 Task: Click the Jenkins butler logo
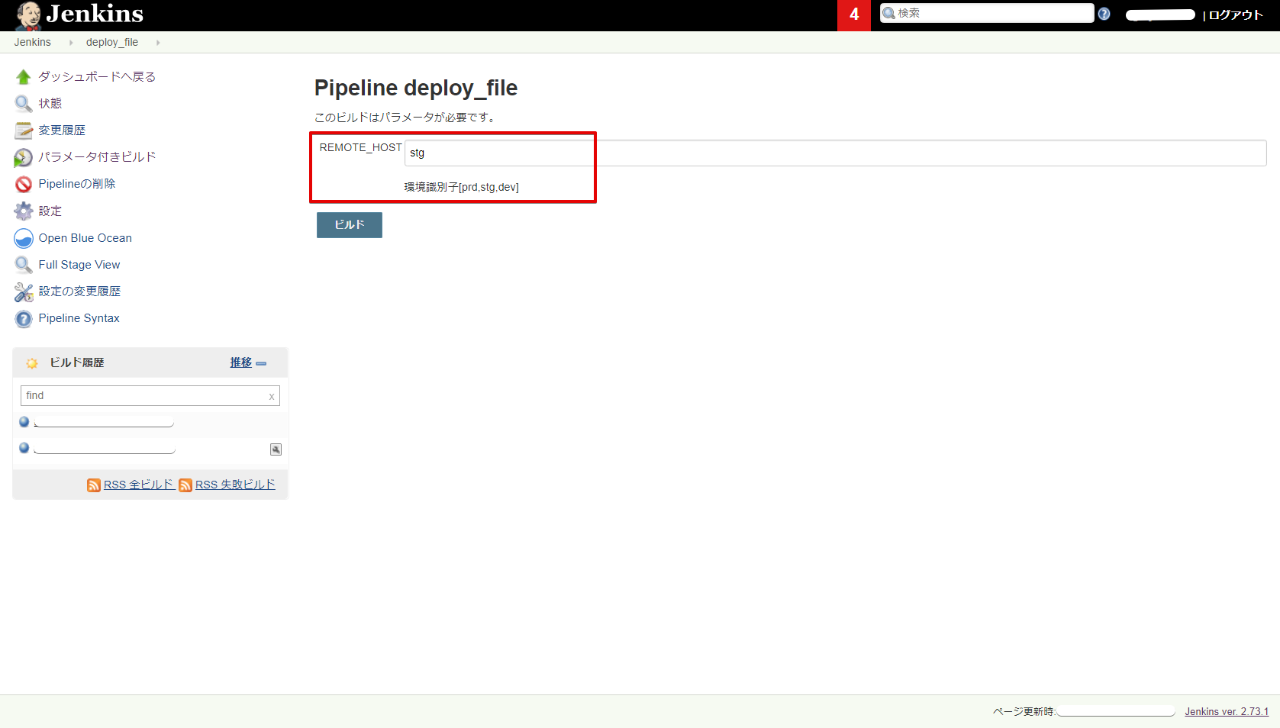pos(27,14)
